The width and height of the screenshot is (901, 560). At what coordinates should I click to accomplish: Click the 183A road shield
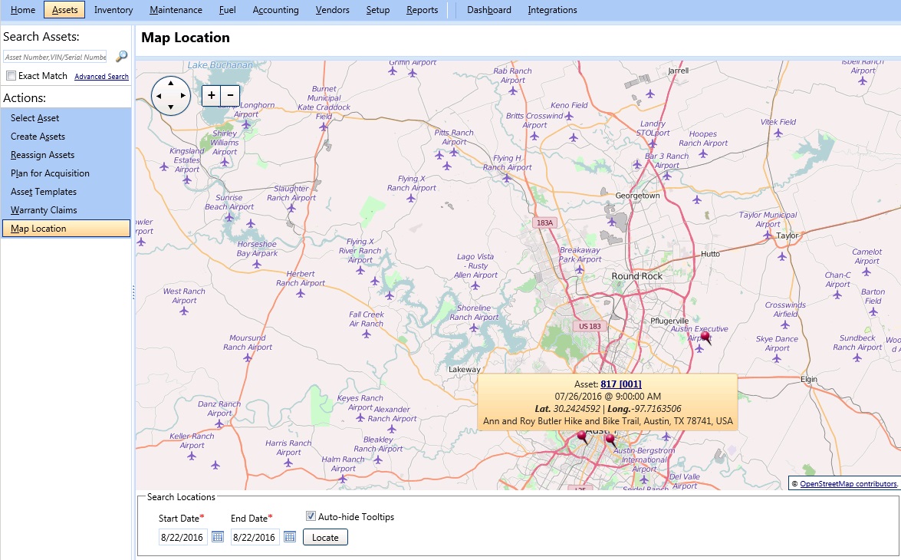(544, 222)
